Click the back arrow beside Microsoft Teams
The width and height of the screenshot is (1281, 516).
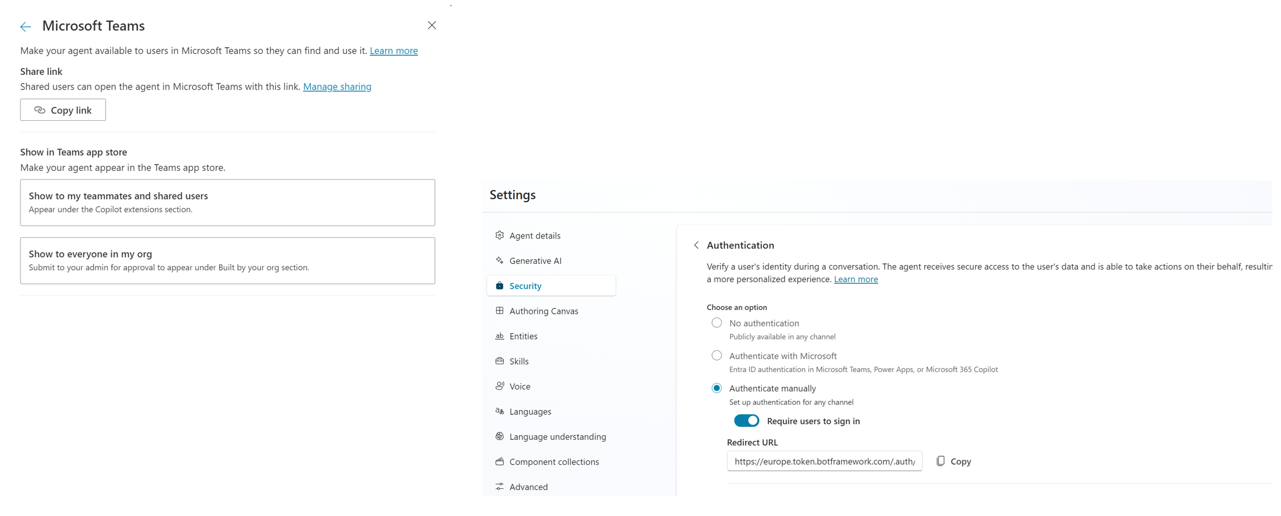[x=26, y=27]
